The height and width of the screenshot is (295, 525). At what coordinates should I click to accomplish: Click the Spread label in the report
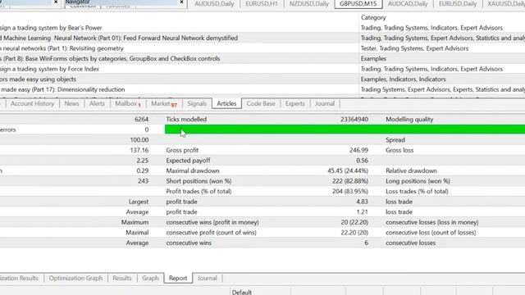(x=395, y=140)
